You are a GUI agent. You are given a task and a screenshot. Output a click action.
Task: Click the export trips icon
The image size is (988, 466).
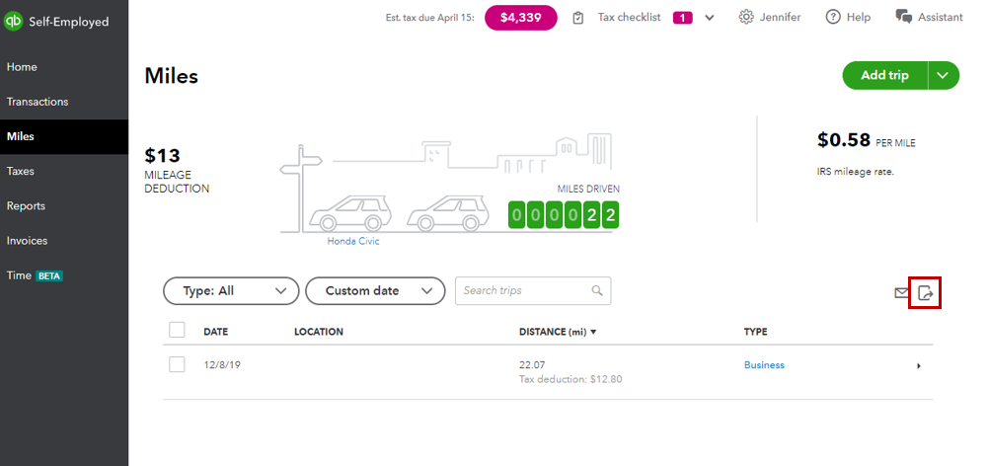click(925, 293)
